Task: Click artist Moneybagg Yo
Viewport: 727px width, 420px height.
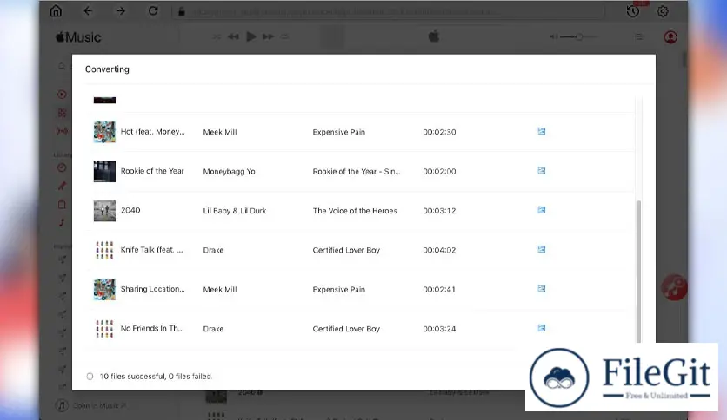Action: coord(229,172)
